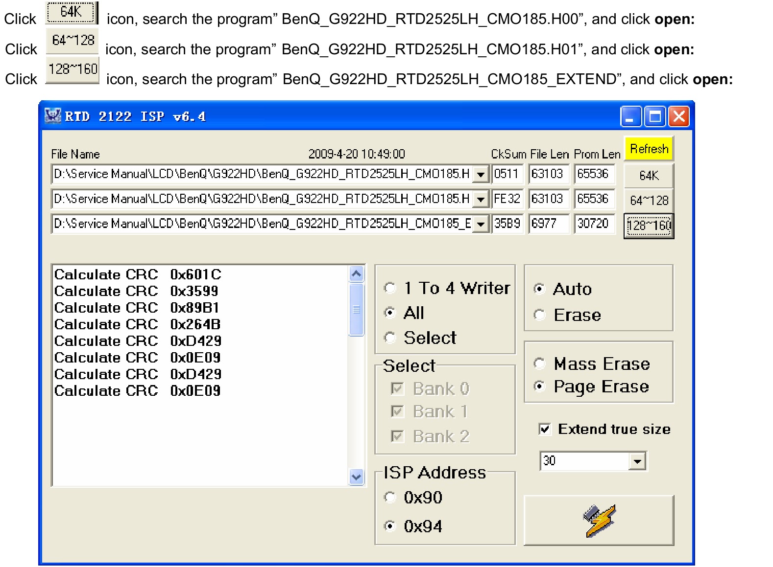Open the first file name dropdown arrow
Image resolution: width=773 pixels, height=567 pixels.
[481, 174]
